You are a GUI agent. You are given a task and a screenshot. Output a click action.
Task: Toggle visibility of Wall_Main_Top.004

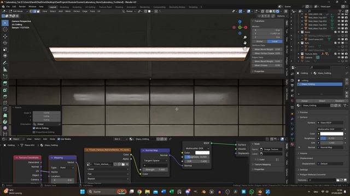(339, 28)
